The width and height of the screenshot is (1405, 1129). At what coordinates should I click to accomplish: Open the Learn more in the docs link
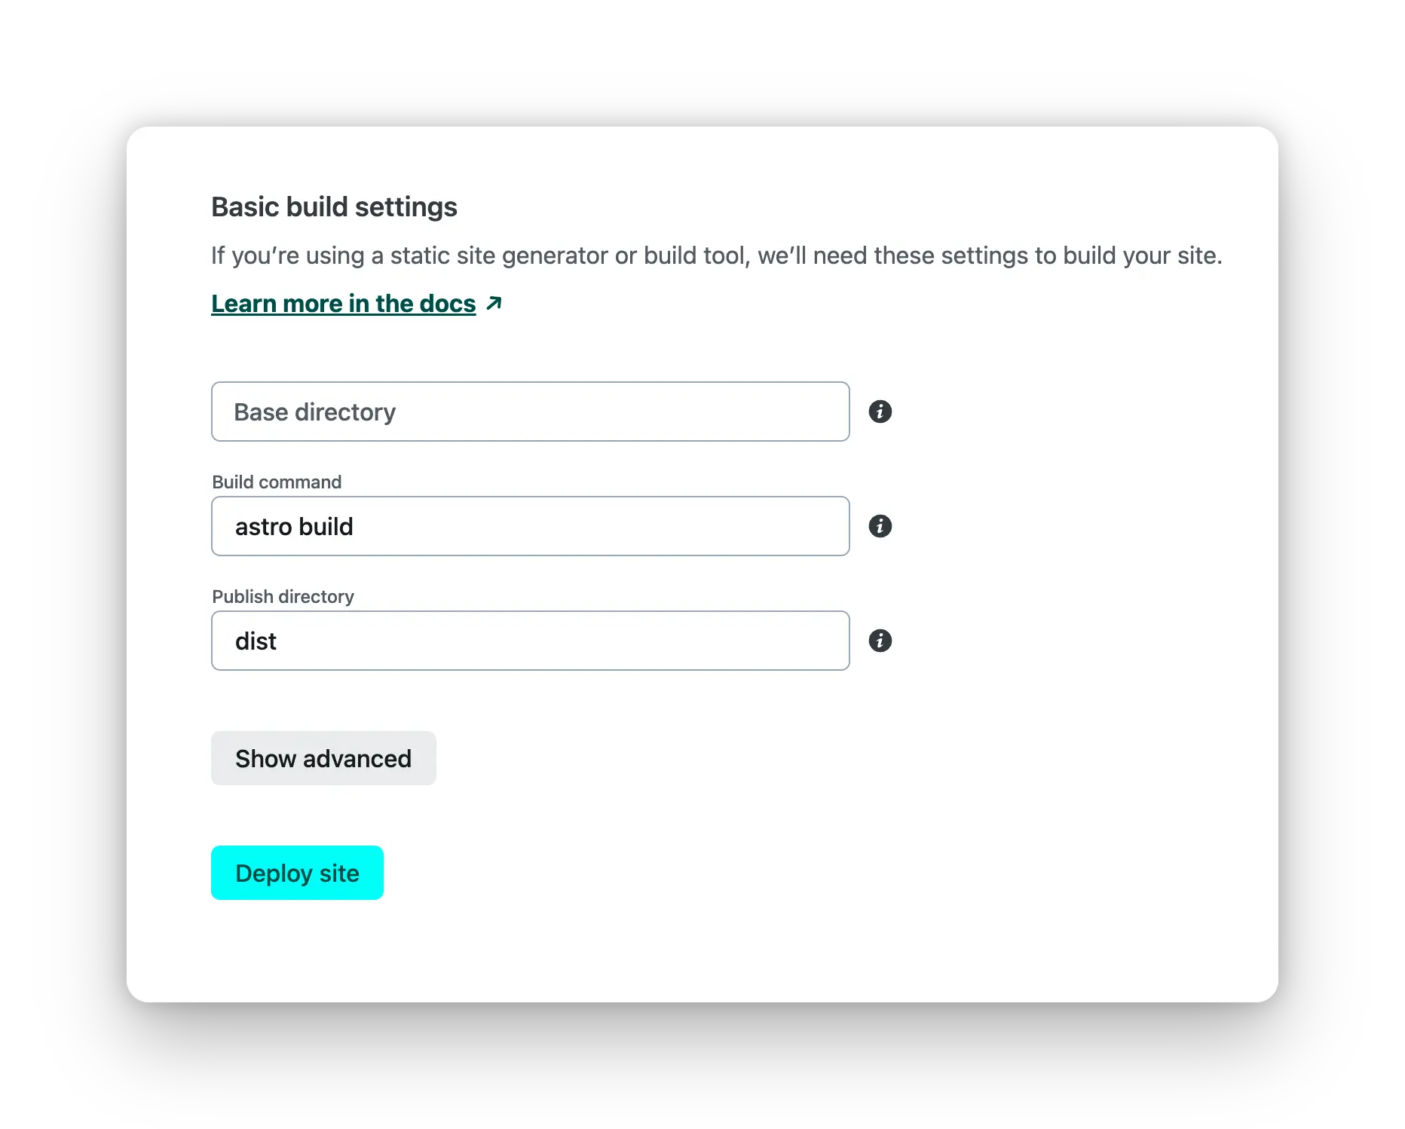tap(344, 303)
